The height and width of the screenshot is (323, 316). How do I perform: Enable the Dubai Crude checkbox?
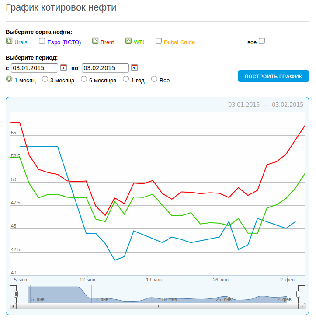click(159, 41)
